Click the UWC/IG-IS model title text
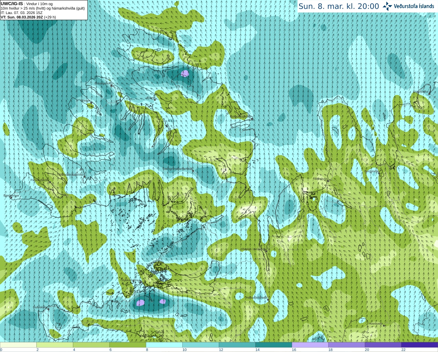 point(12,3)
